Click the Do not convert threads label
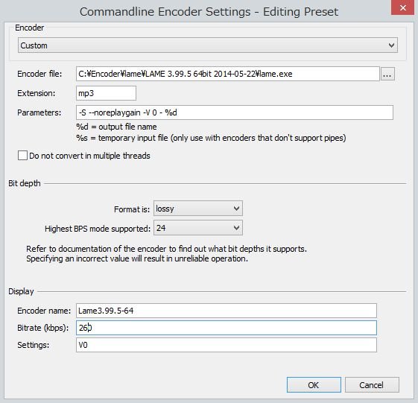The image size is (418, 403). 89,156
